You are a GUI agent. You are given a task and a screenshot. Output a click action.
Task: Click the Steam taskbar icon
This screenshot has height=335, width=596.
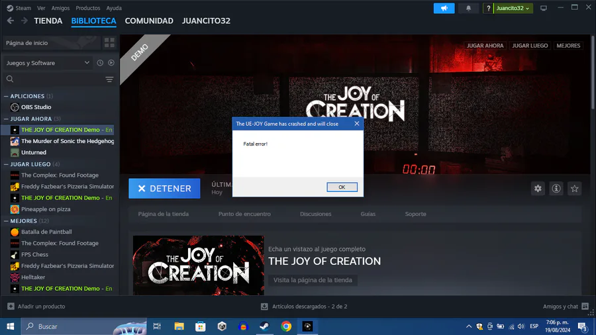pyautogui.click(x=264, y=326)
